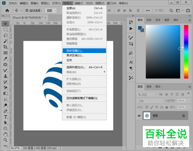
Task: Select the Path Selection tool
Action: coord(5,123)
